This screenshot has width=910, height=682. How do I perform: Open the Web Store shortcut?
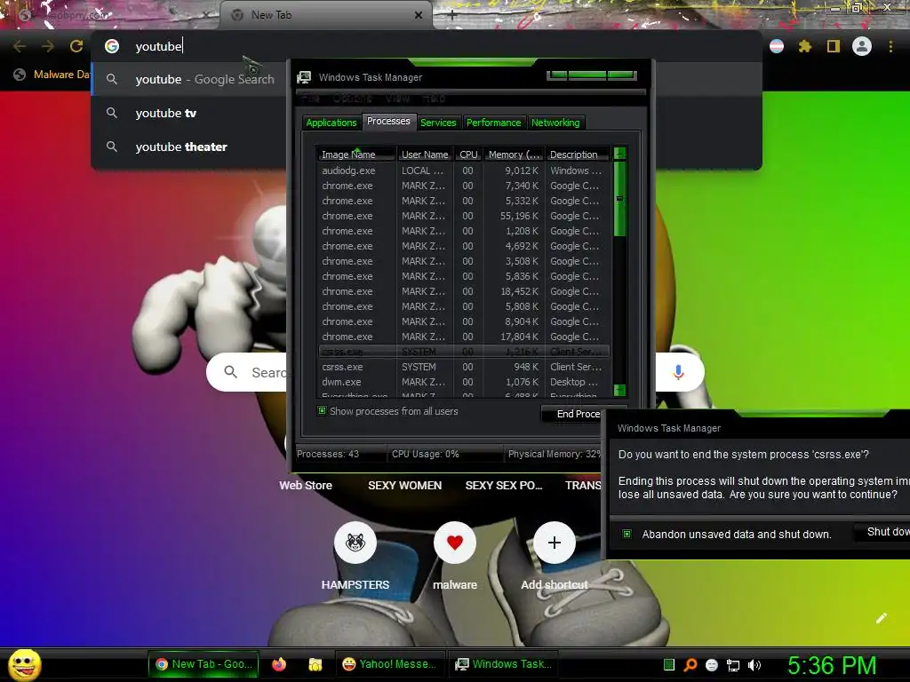coord(306,485)
